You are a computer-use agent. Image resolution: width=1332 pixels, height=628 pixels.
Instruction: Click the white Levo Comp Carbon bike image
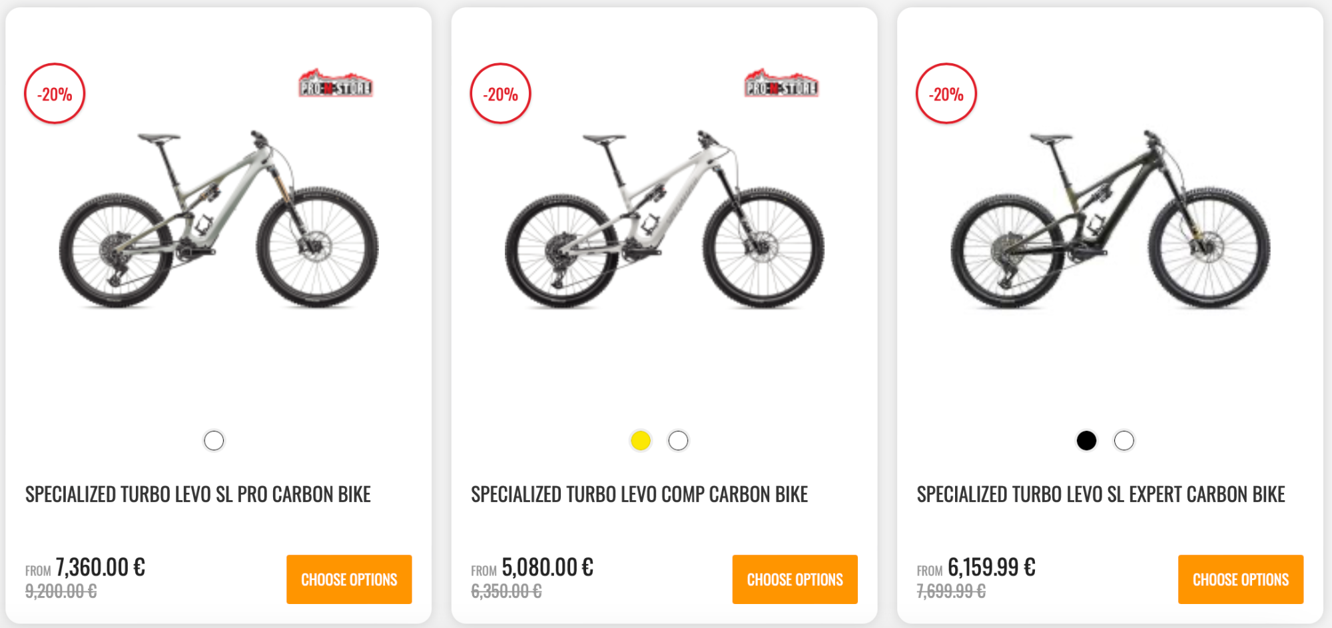(664, 220)
